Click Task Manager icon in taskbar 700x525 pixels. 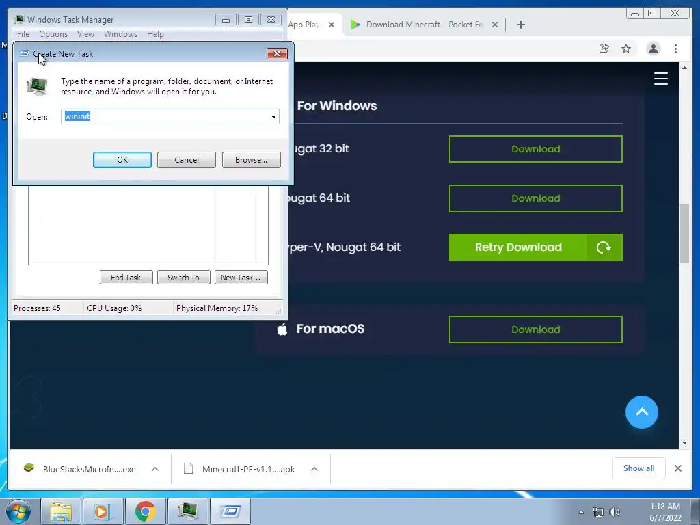[187, 511]
